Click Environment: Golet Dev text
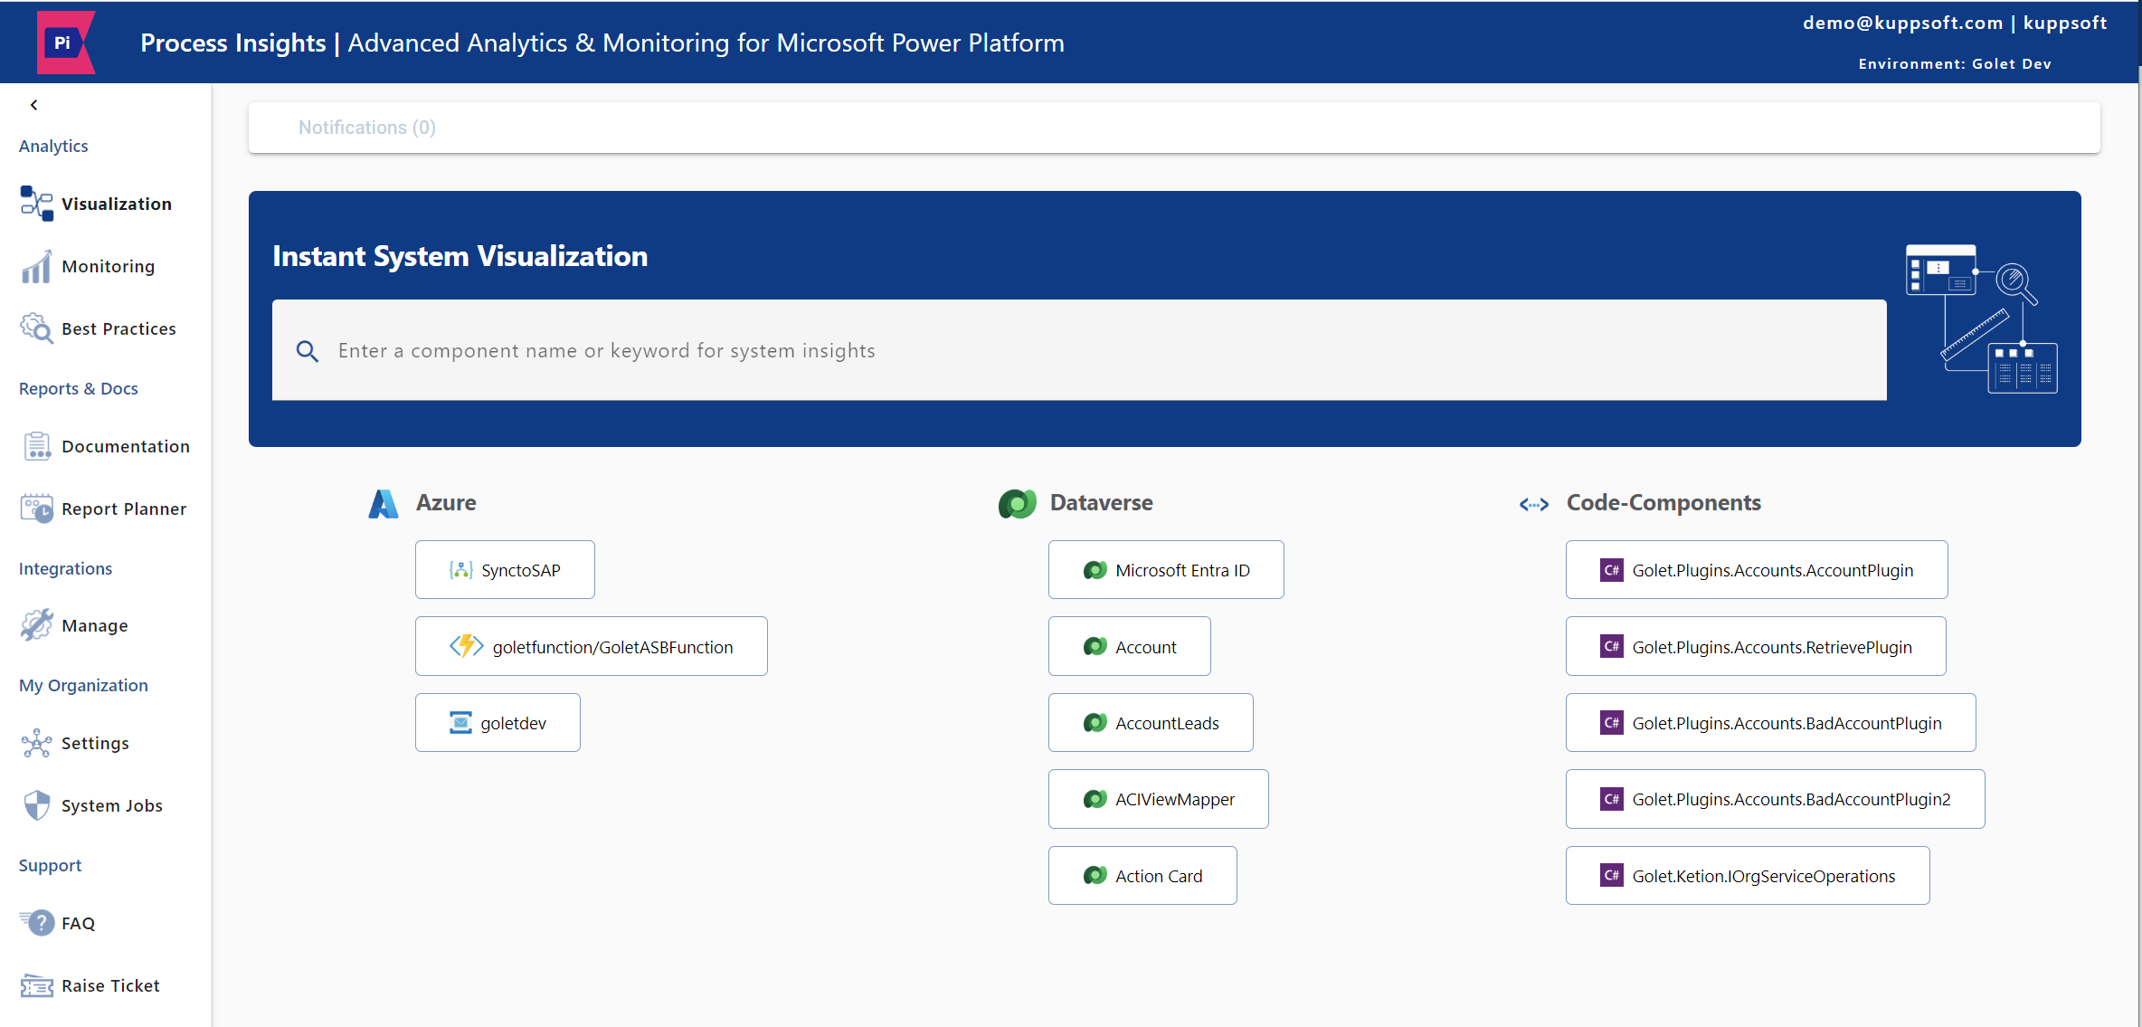The width and height of the screenshot is (2142, 1027). [1955, 63]
